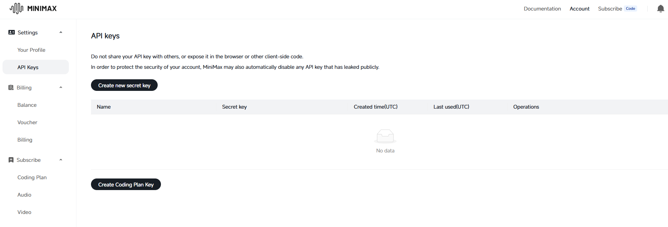
Task: Click Create Coding Plan Key button
Action: click(126, 185)
